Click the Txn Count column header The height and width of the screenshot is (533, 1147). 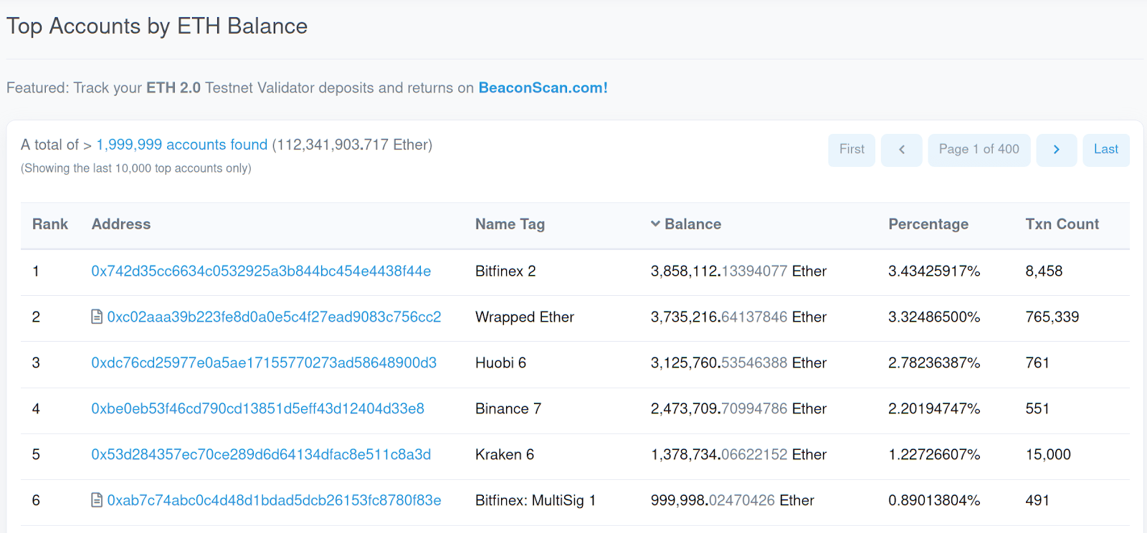coord(1062,224)
